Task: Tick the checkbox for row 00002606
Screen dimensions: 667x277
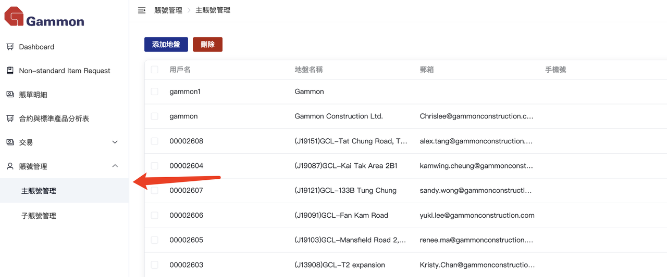Action: coord(155,215)
